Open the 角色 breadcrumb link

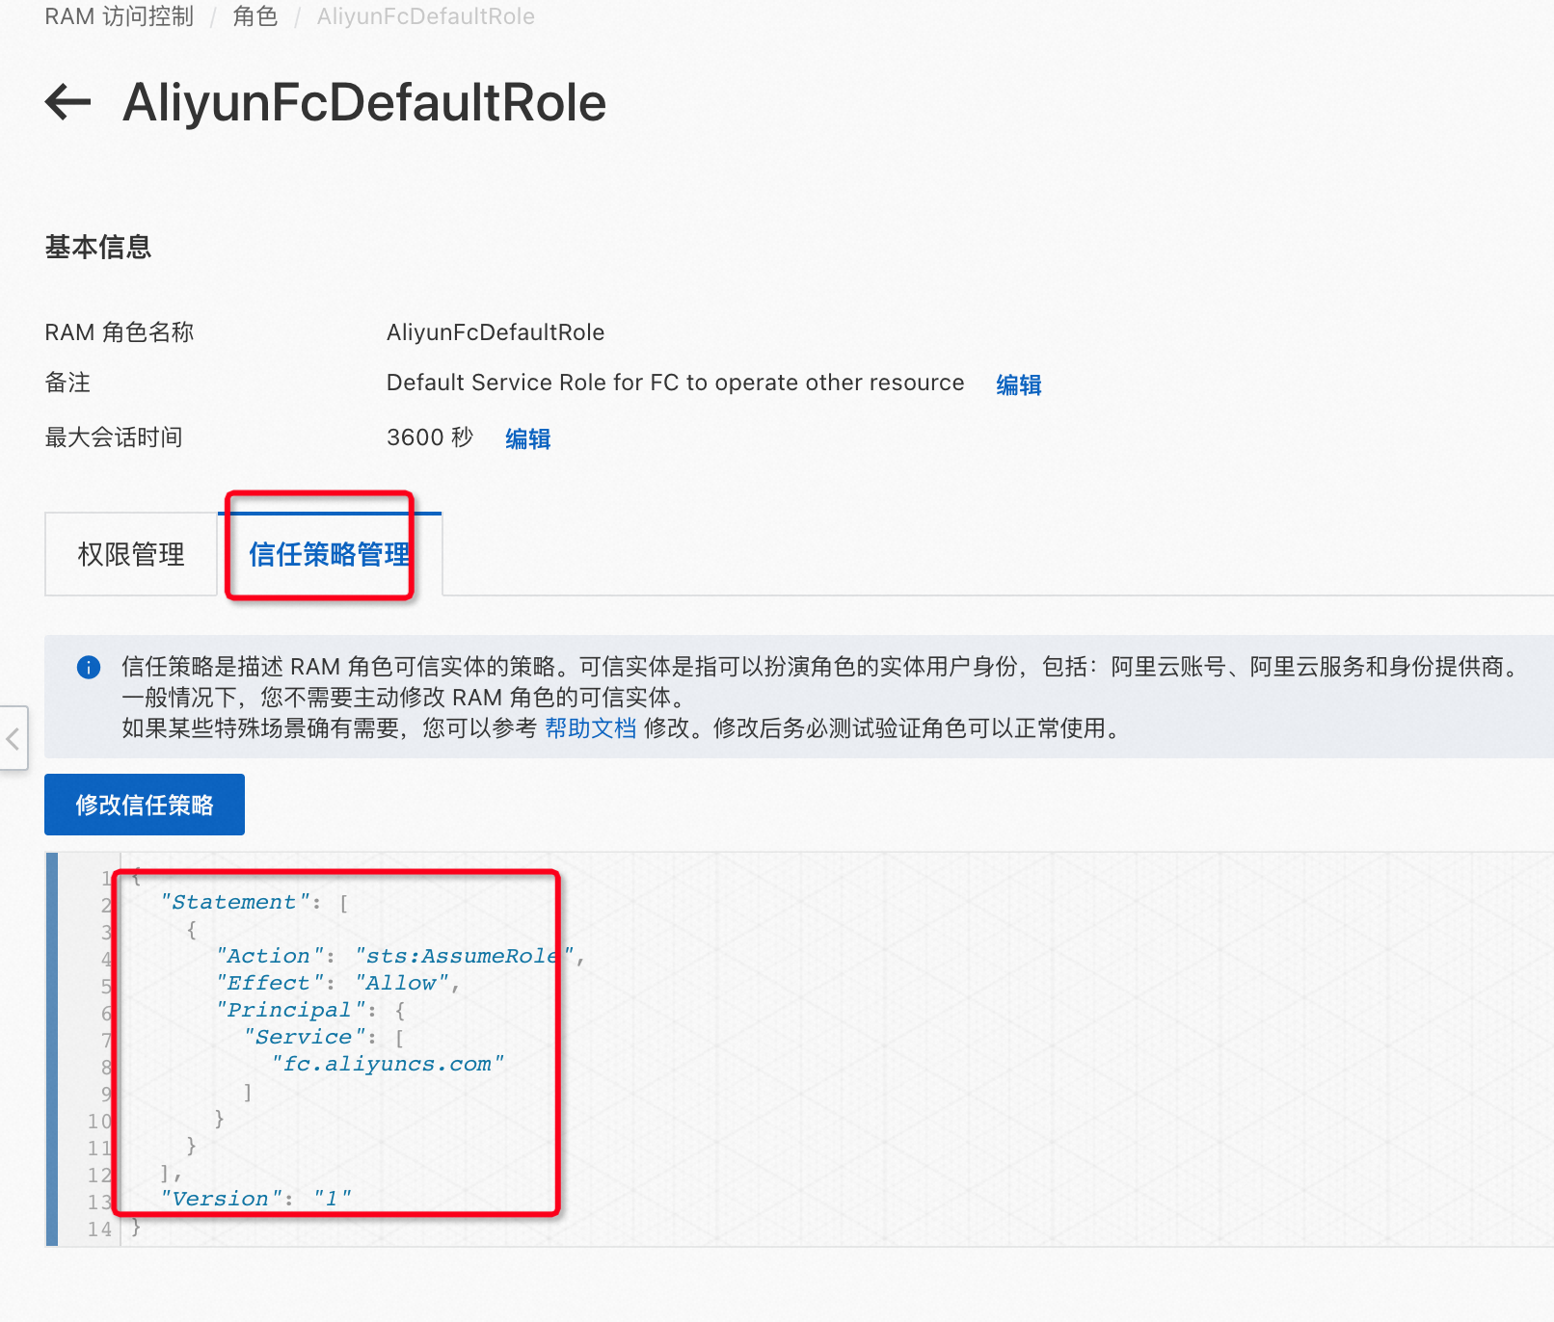point(255,16)
